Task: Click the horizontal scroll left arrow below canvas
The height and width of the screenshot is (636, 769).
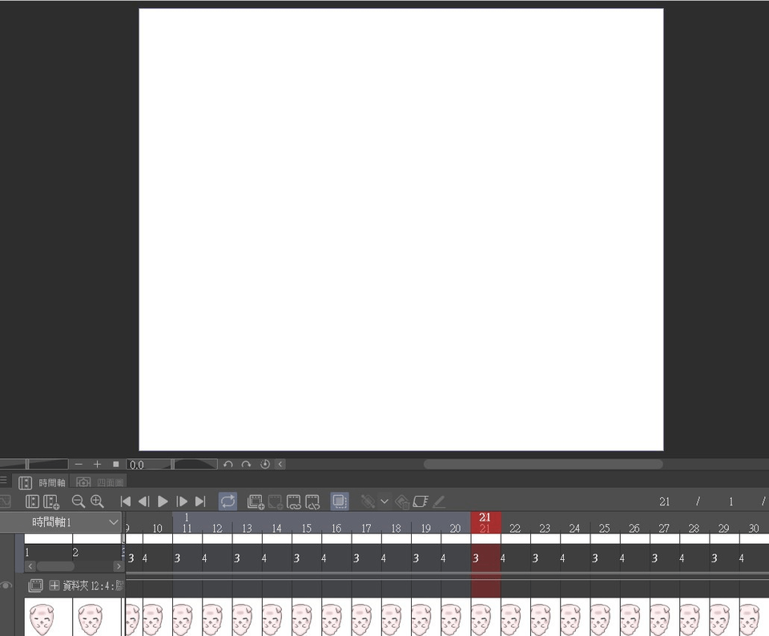Action: click(280, 464)
